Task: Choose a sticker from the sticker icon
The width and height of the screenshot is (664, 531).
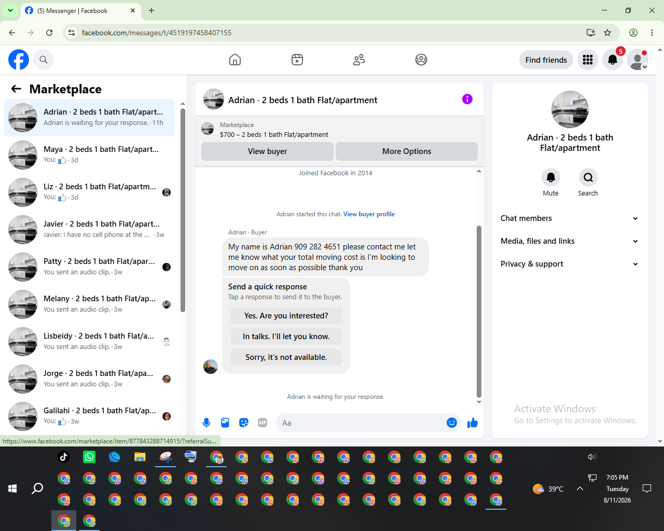Action: pos(244,423)
